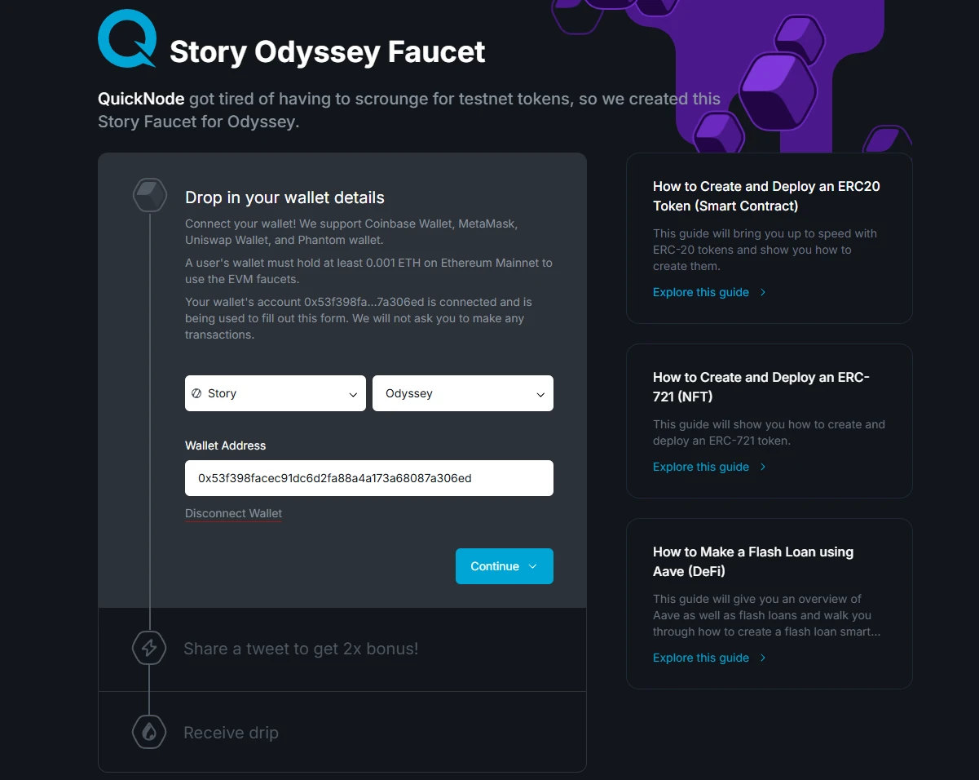Click the wallet cube step icon
The height and width of the screenshot is (780, 979).
[150, 195]
